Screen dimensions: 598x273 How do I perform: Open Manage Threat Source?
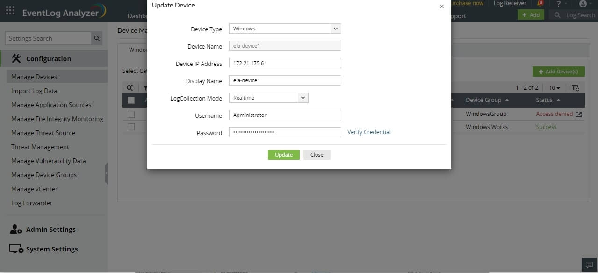[43, 133]
